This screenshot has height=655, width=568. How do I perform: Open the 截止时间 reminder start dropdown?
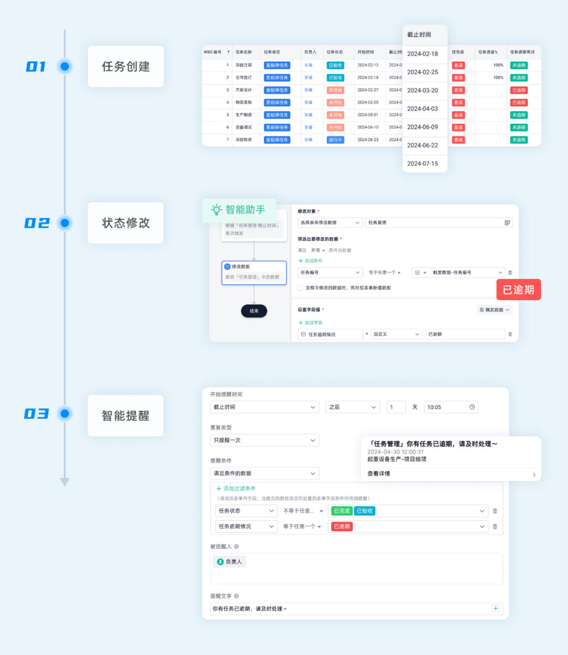tap(264, 407)
